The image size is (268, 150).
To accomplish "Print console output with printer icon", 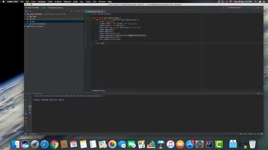I will pyautogui.click(x=30, y=110).
